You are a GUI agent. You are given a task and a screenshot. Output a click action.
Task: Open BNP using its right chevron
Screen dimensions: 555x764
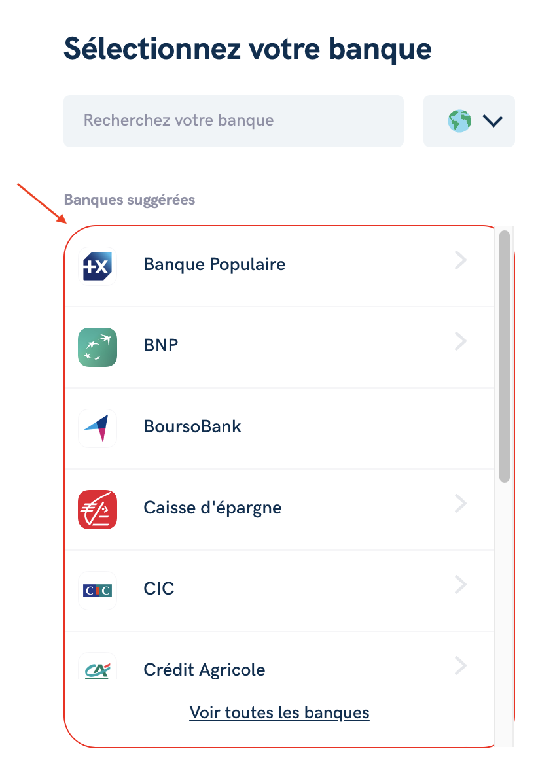pyautogui.click(x=460, y=341)
